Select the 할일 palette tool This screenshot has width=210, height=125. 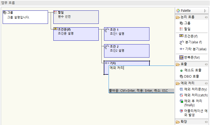pyautogui.click(x=187, y=29)
